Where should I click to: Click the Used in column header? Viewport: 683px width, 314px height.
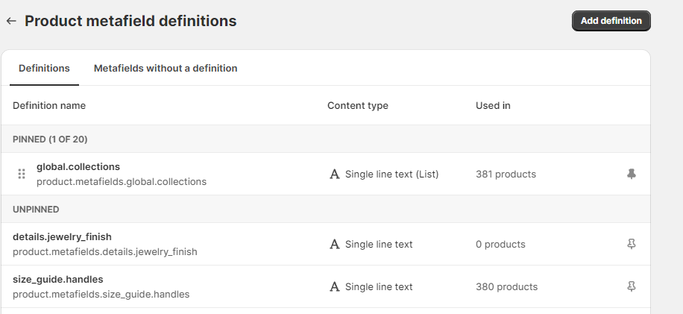click(493, 105)
